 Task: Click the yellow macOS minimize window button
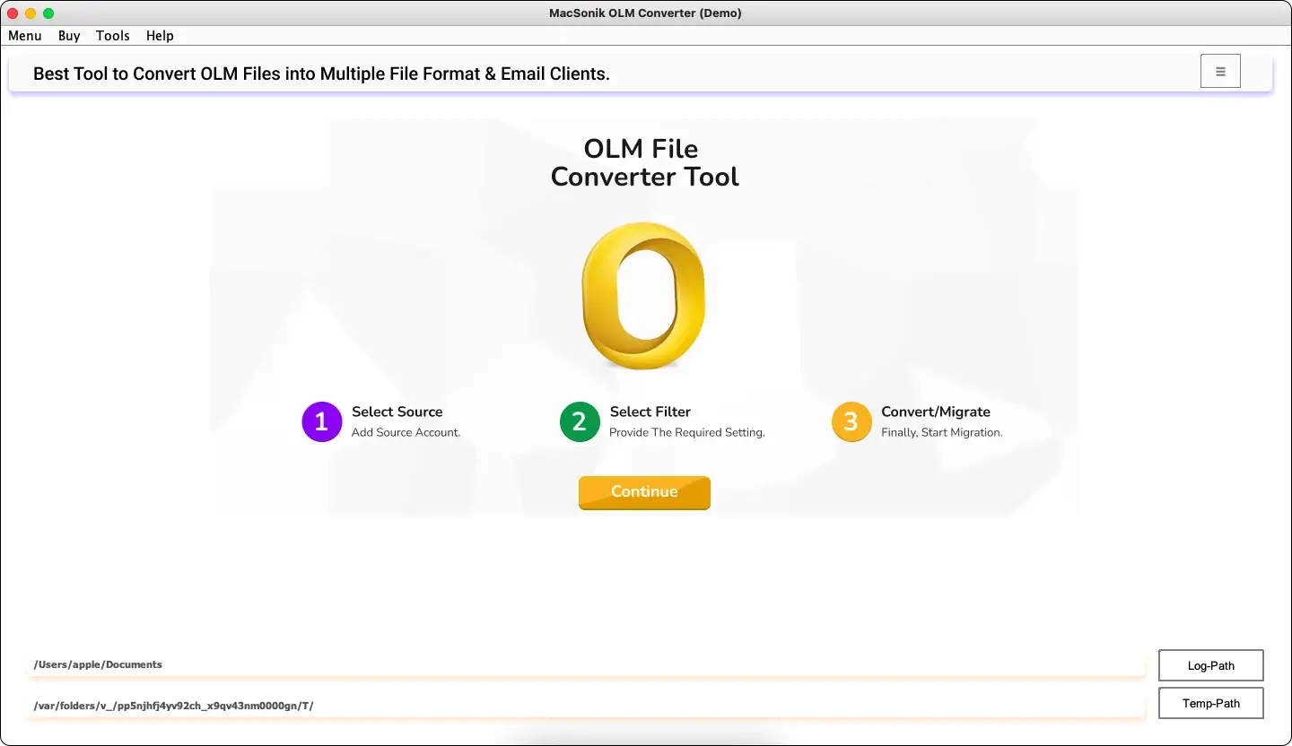(31, 13)
